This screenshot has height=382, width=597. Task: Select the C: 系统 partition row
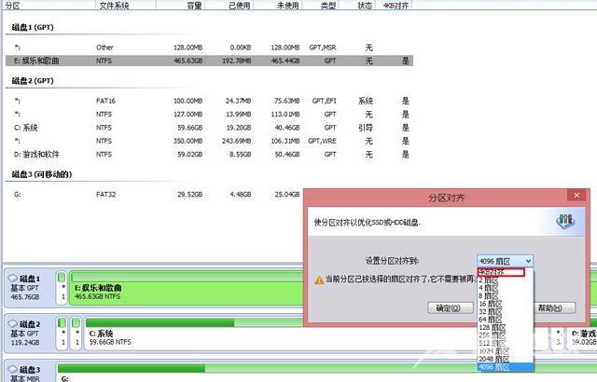(x=187, y=127)
